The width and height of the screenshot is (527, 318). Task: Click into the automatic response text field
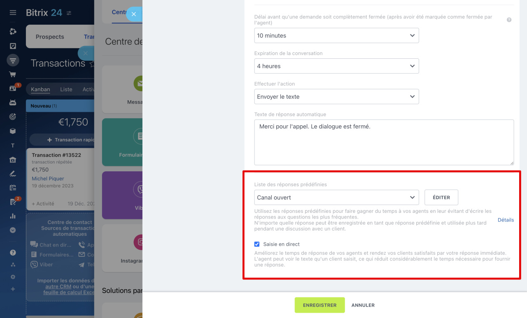(x=384, y=142)
